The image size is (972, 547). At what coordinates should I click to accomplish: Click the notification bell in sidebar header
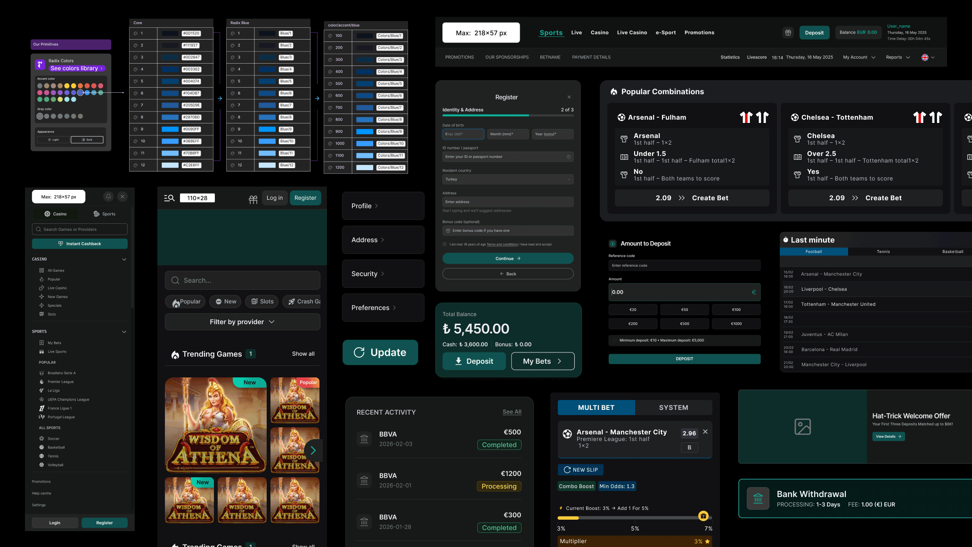pyautogui.click(x=108, y=196)
